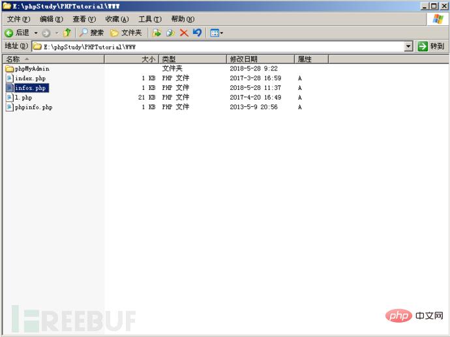This screenshot has width=450, height=337.
Task: Minimize the Explorer window
Action: [425, 6]
